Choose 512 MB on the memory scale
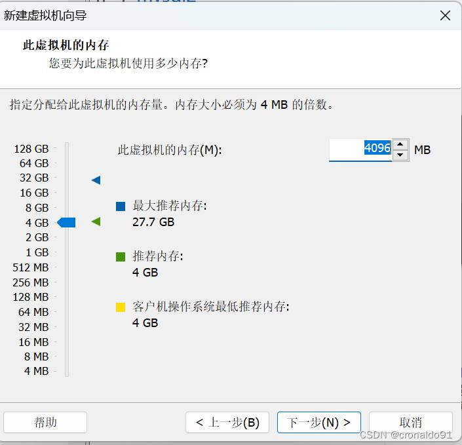The height and width of the screenshot is (445, 462). click(67, 267)
